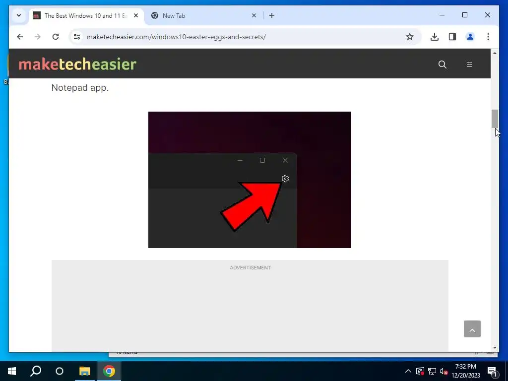Minimize the Chrome window

[442, 15]
